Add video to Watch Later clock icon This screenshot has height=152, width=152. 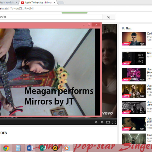click(x=96, y=122)
